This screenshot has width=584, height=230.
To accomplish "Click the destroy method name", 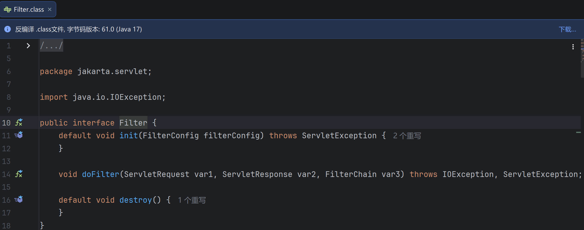I will (x=135, y=200).
